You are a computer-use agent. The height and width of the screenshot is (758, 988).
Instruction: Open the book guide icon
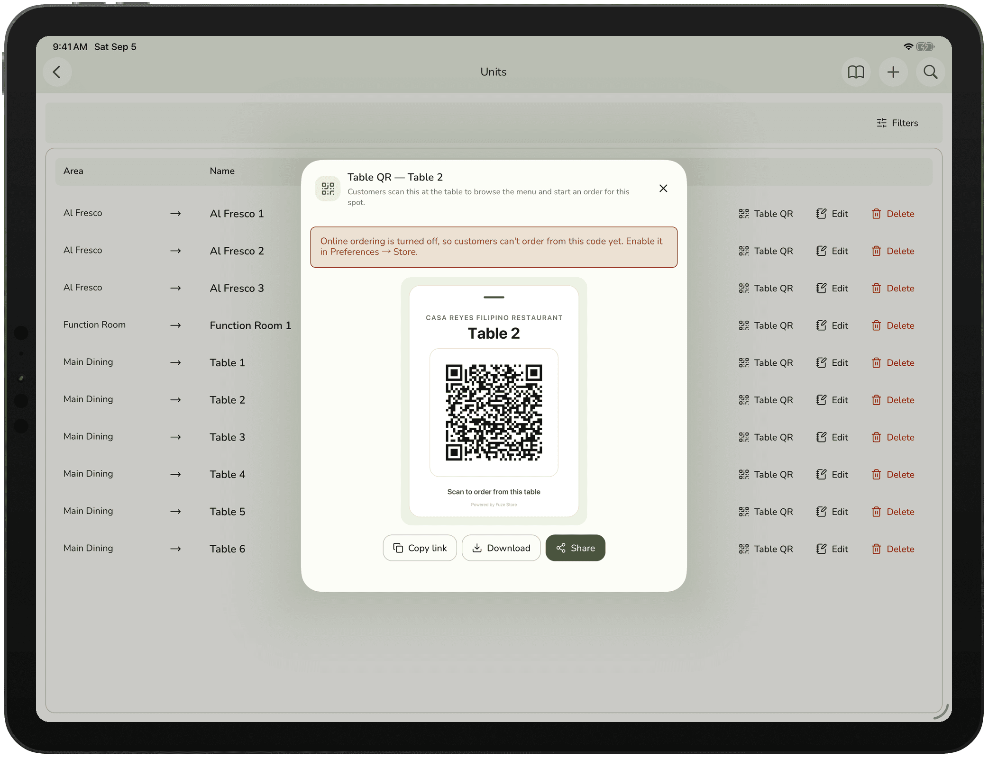pos(856,72)
